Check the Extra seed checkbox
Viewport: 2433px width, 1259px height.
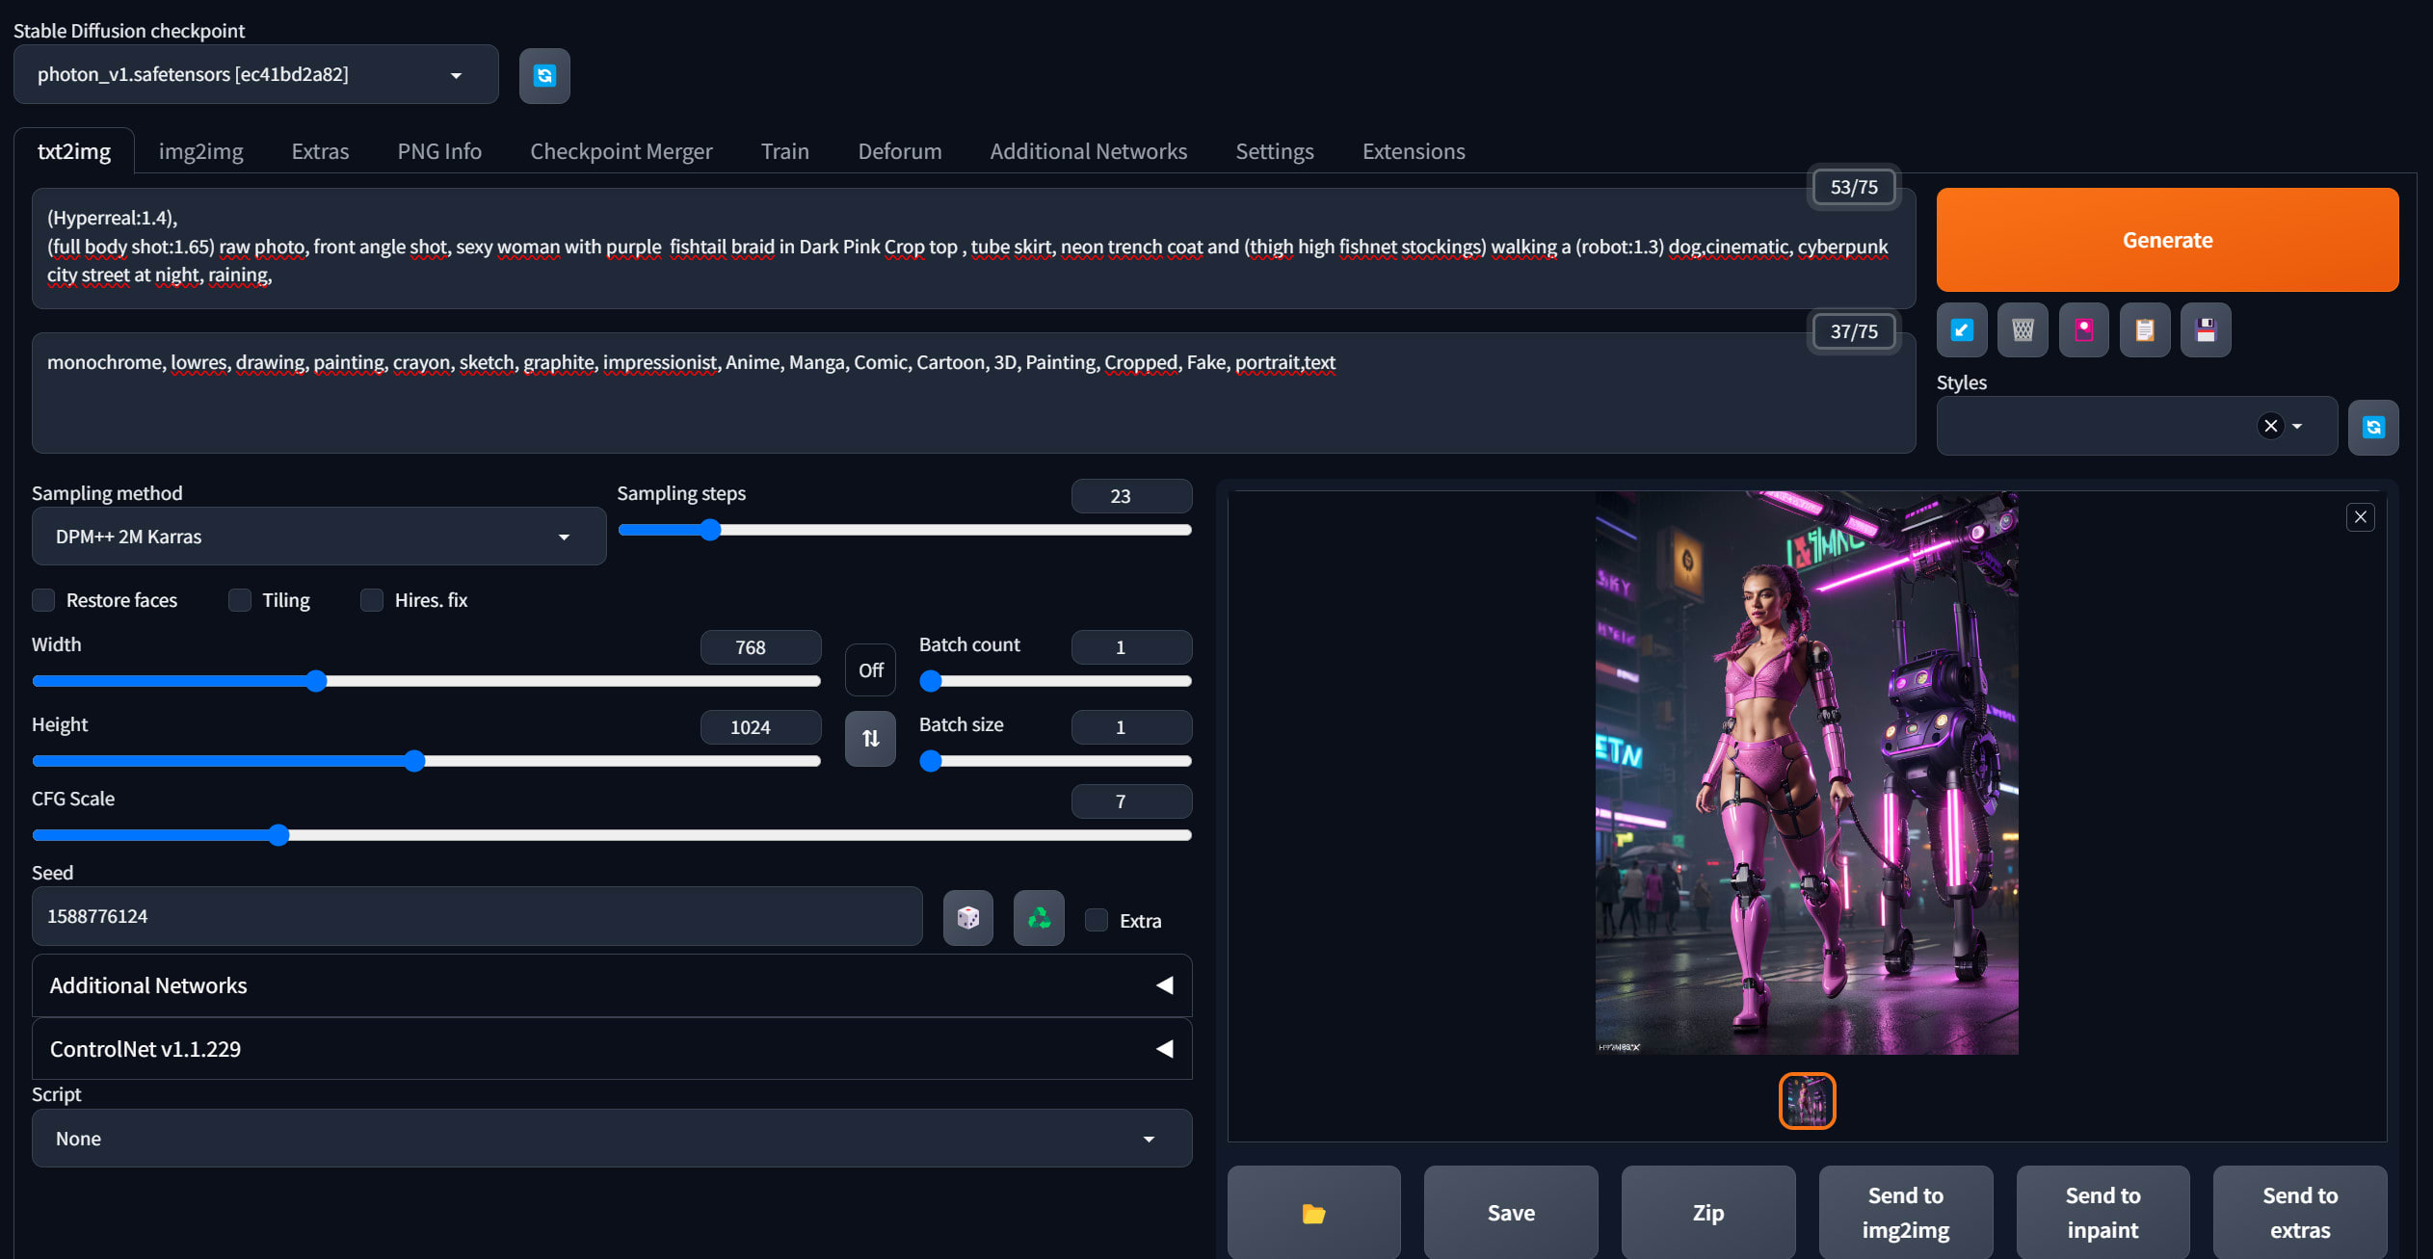[1097, 921]
